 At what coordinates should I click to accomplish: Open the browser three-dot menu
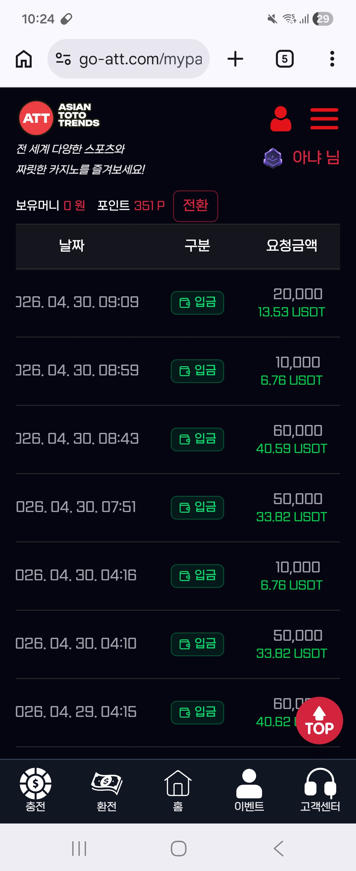(332, 59)
